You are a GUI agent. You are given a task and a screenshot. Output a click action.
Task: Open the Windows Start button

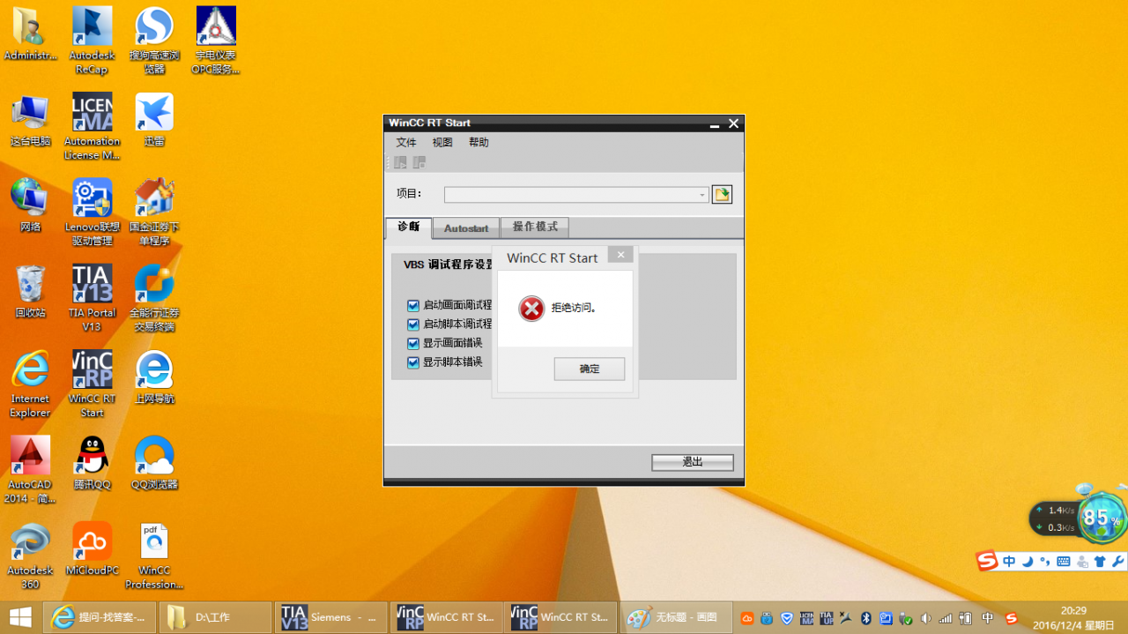[x=20, y=617]
